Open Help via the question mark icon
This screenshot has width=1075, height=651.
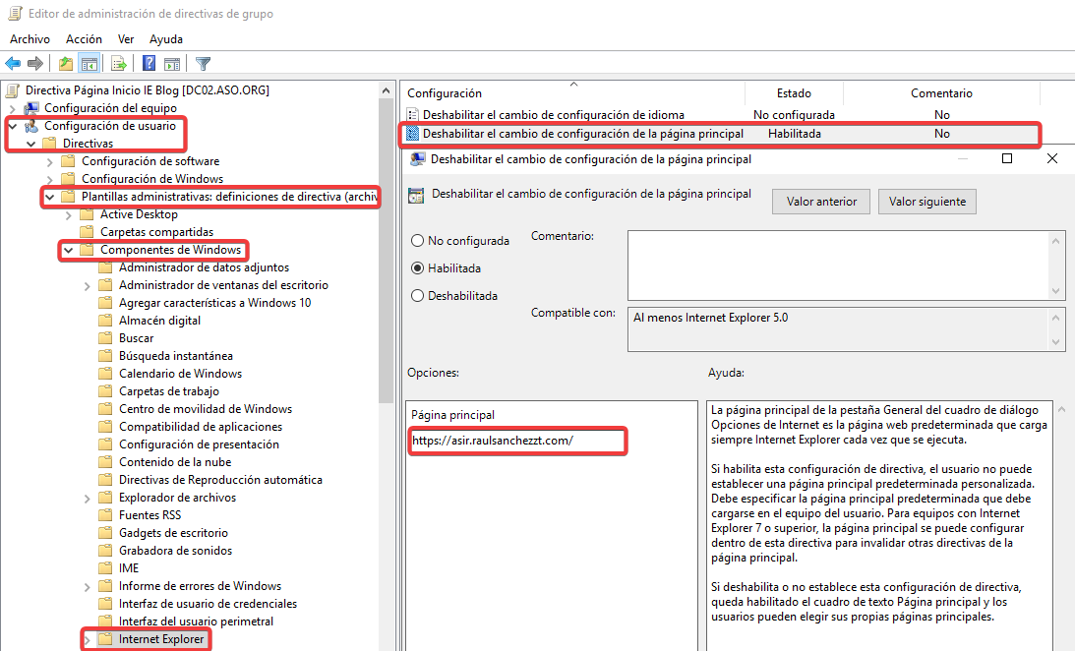click(149, 64)
